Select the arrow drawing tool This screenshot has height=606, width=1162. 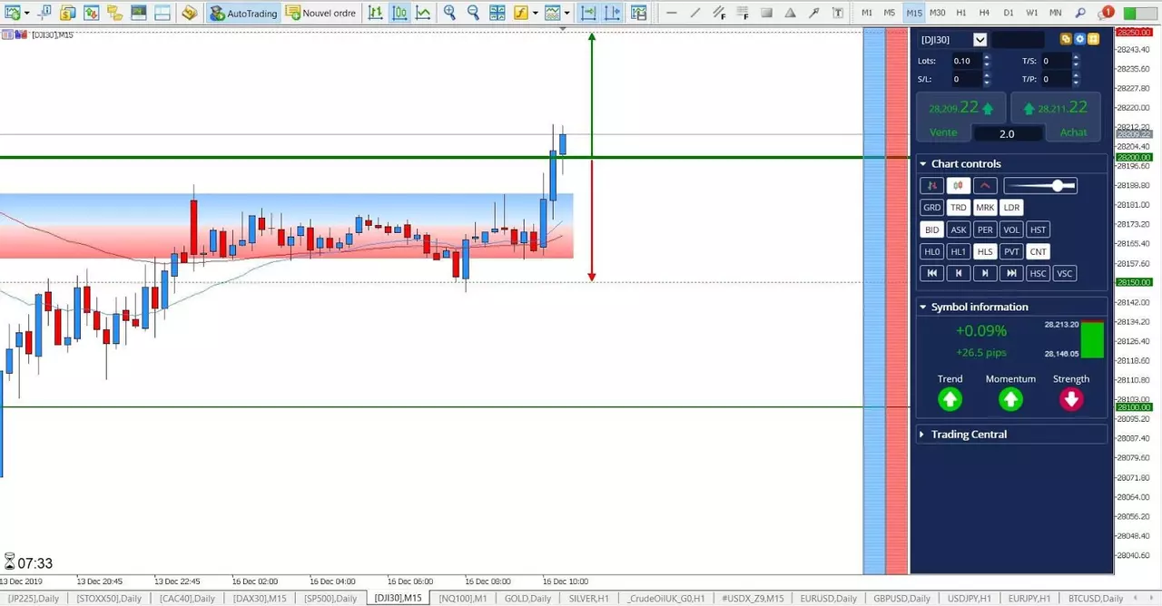click(x=813, y=14)
